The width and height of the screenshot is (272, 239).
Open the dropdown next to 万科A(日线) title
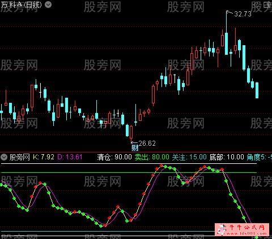(x=48, y=5)
